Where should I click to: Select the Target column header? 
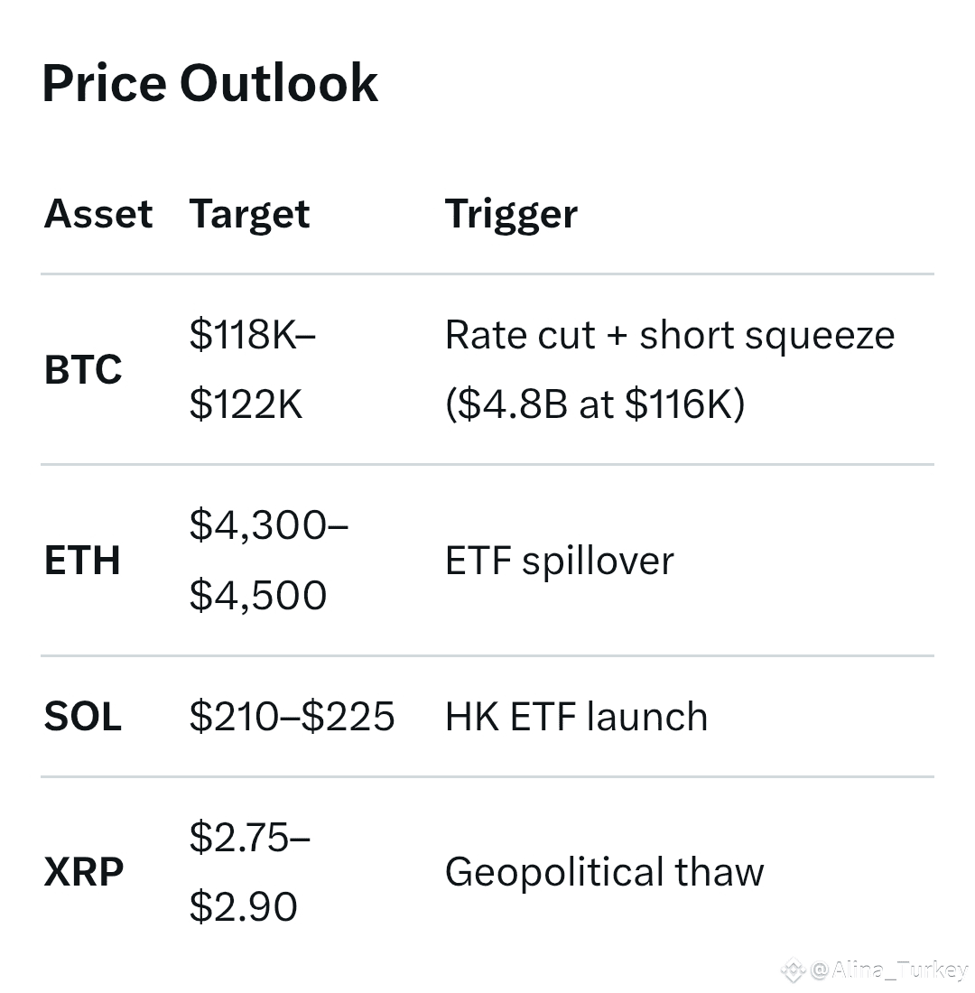[249, 215]
